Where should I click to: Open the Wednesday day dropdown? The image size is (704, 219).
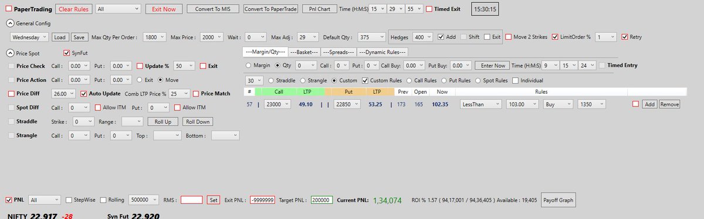point(30,37)
